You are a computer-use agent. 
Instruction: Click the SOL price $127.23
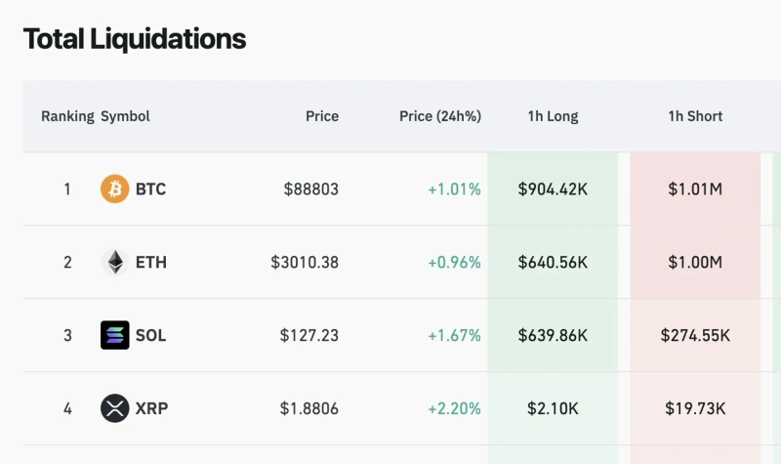pos(309,335)
